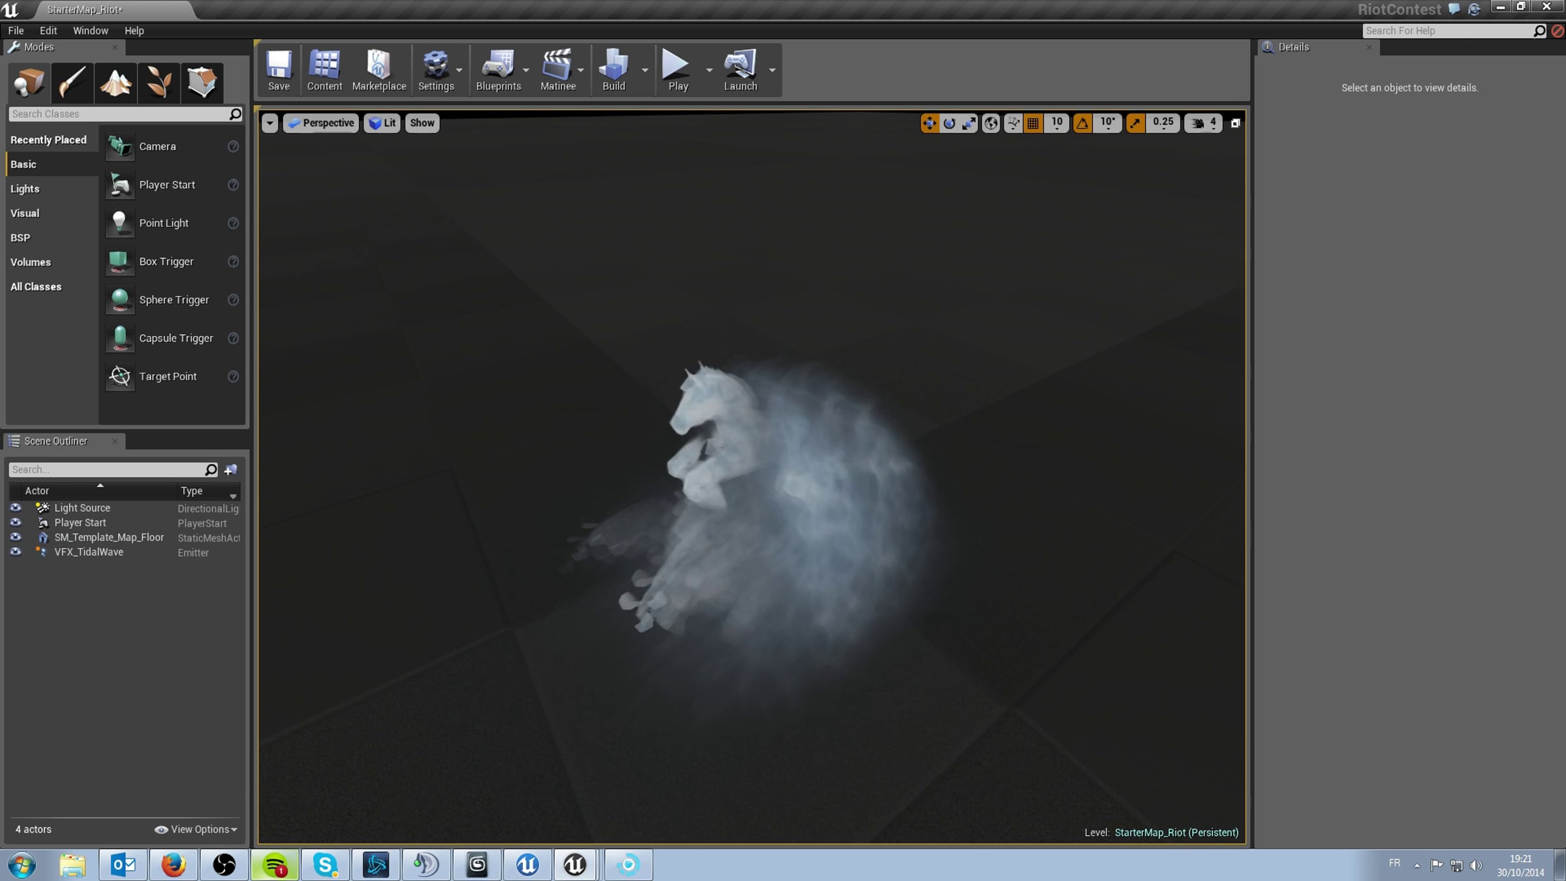Open the Lit view mode dropdown
The height and width of the screenshot is (881, 1566).
pos(382,123)
